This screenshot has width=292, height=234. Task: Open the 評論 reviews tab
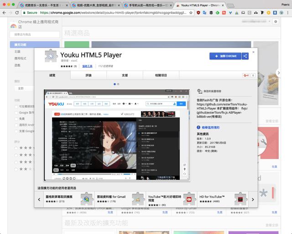coord(89,75)
